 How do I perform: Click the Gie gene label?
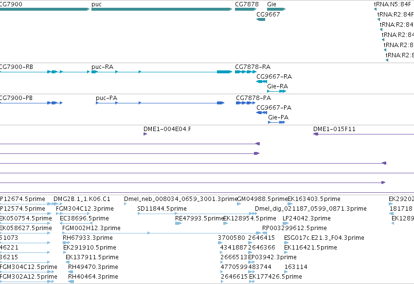pyautogui.click(x=271, y=4)
